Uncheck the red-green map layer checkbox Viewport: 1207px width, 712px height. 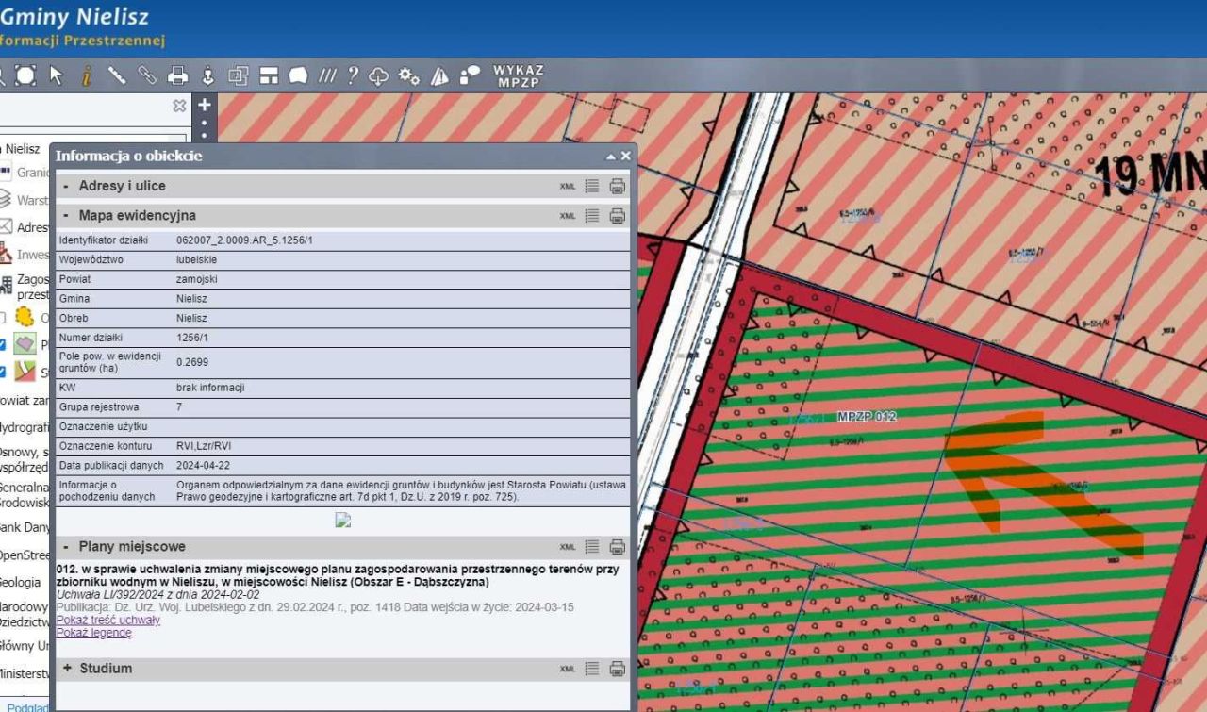pyautogui.click(x=3, y=372)
